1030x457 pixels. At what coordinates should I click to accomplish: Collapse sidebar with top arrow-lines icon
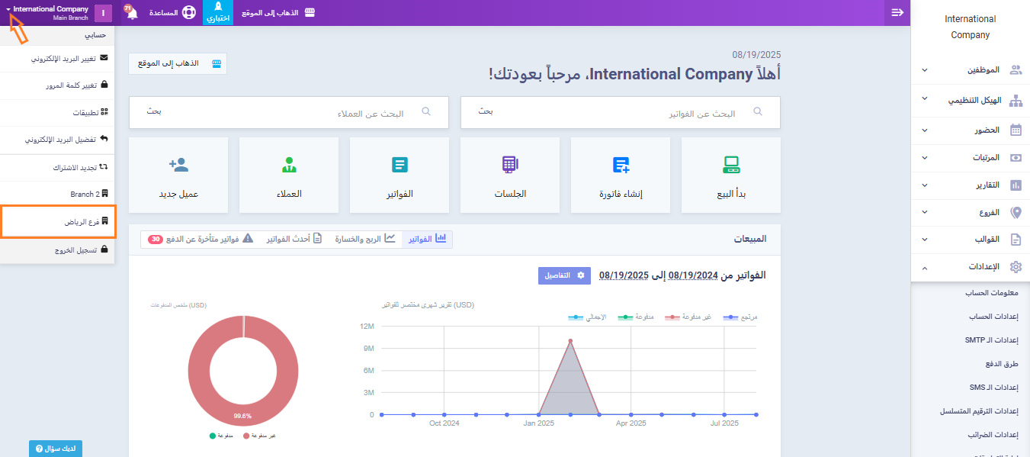tap(897, 12)
